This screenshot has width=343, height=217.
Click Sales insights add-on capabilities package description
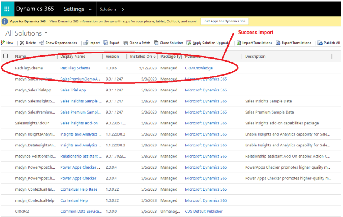point(282,123)
